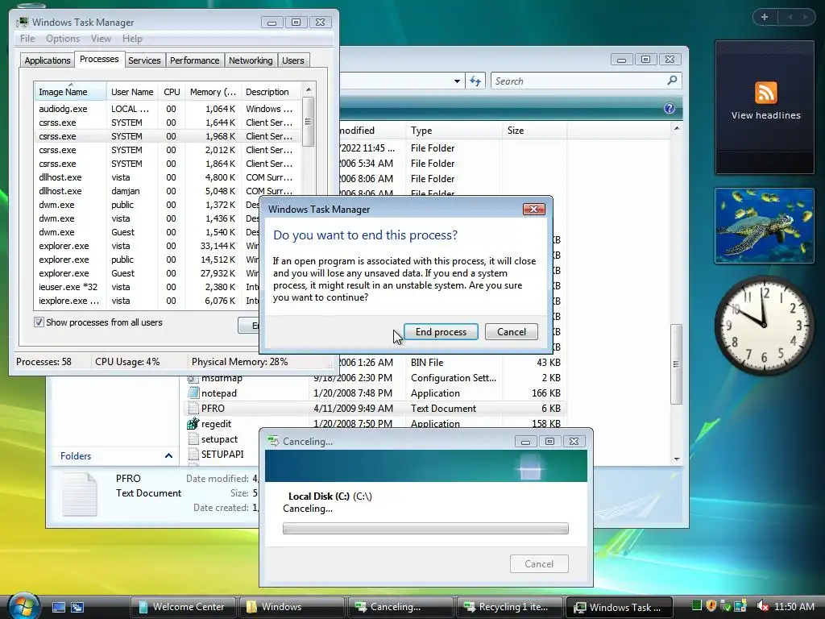The height and width of the screenshot is (619, 825).
Task: Click the magnifier search icon in Explorer
Action: [x=673, y=81]
